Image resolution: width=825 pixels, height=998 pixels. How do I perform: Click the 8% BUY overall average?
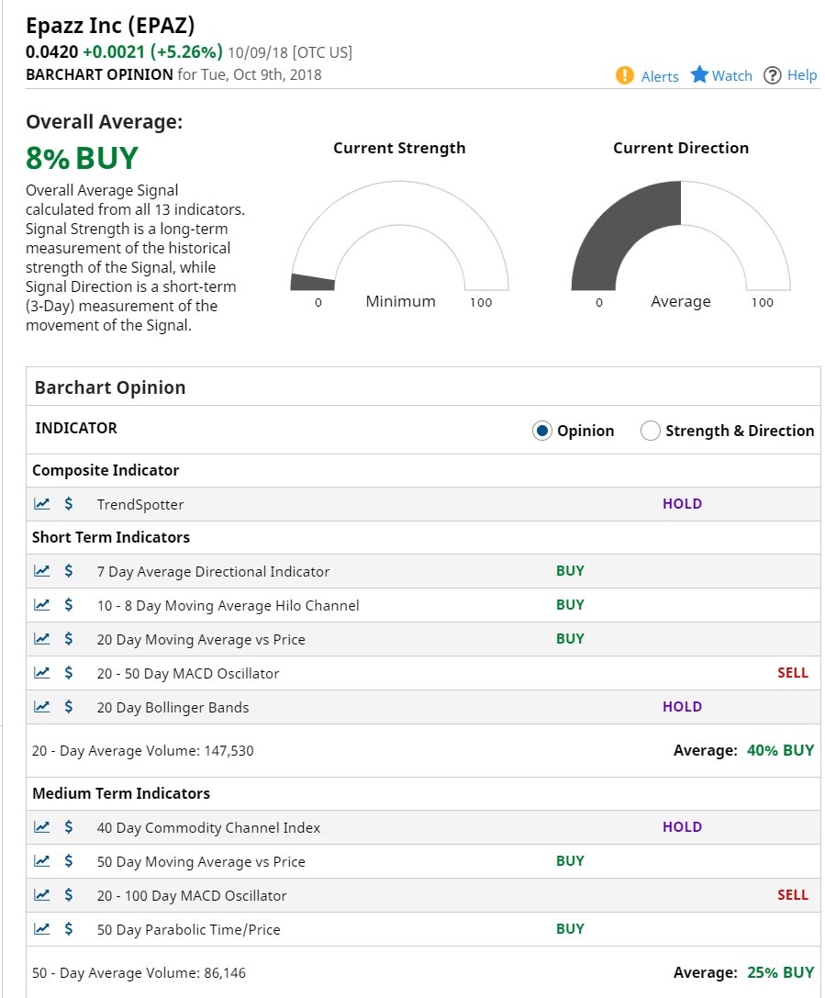pyautogui.click(x=82, y=159)
